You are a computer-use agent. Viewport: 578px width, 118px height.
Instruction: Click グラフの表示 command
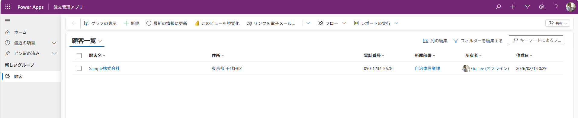click(x=100, y=23)
